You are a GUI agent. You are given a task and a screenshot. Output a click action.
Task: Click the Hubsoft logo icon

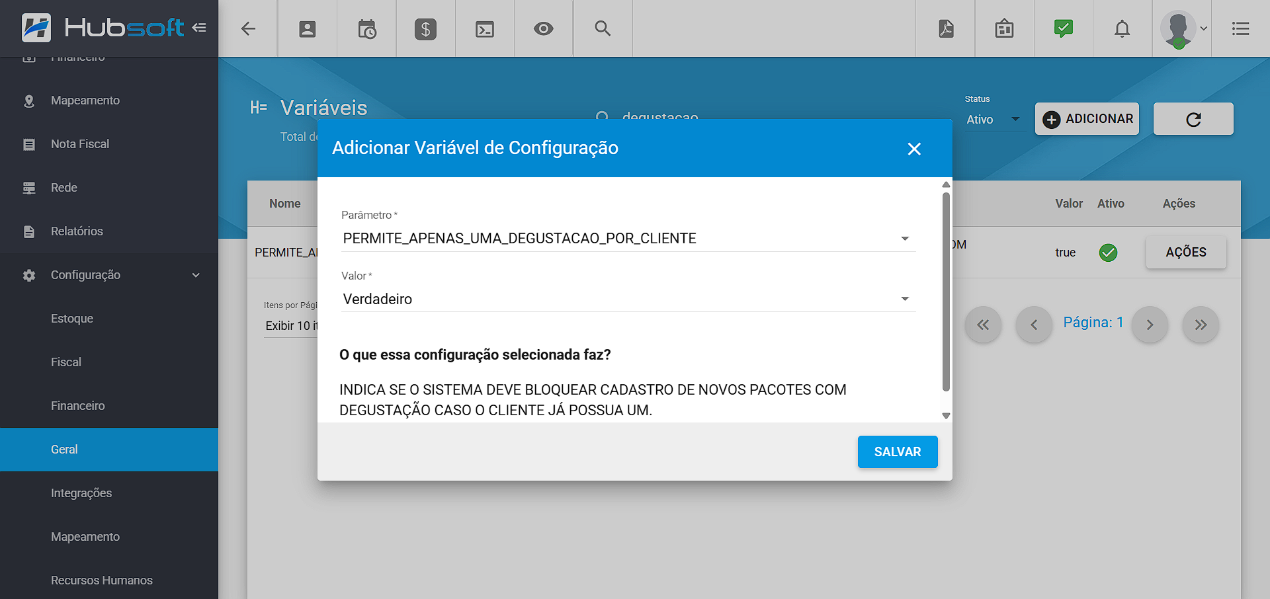36,28
